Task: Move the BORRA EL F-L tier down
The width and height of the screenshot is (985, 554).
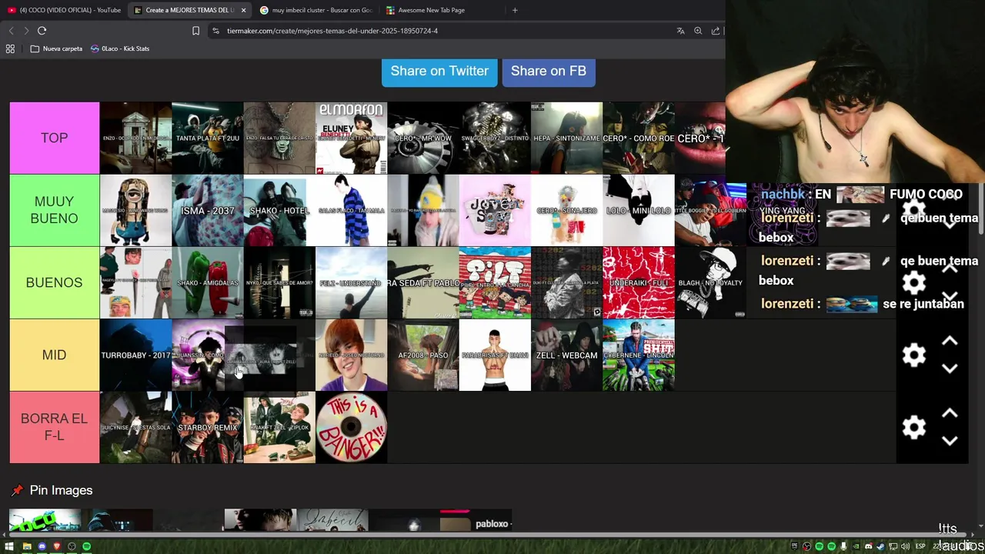Action: (x=950, y=441)
